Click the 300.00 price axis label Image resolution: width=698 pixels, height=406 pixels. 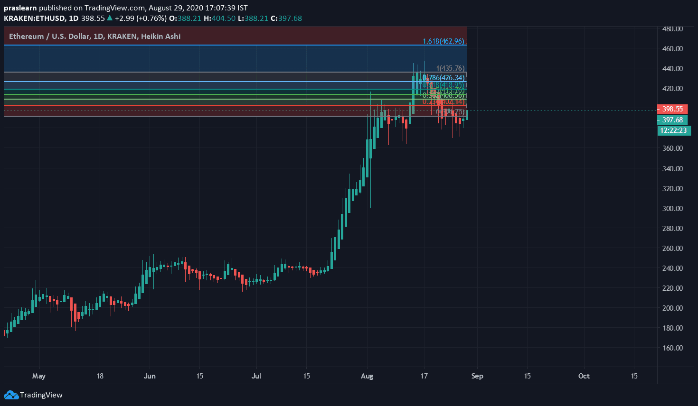[x=672, y=208]
